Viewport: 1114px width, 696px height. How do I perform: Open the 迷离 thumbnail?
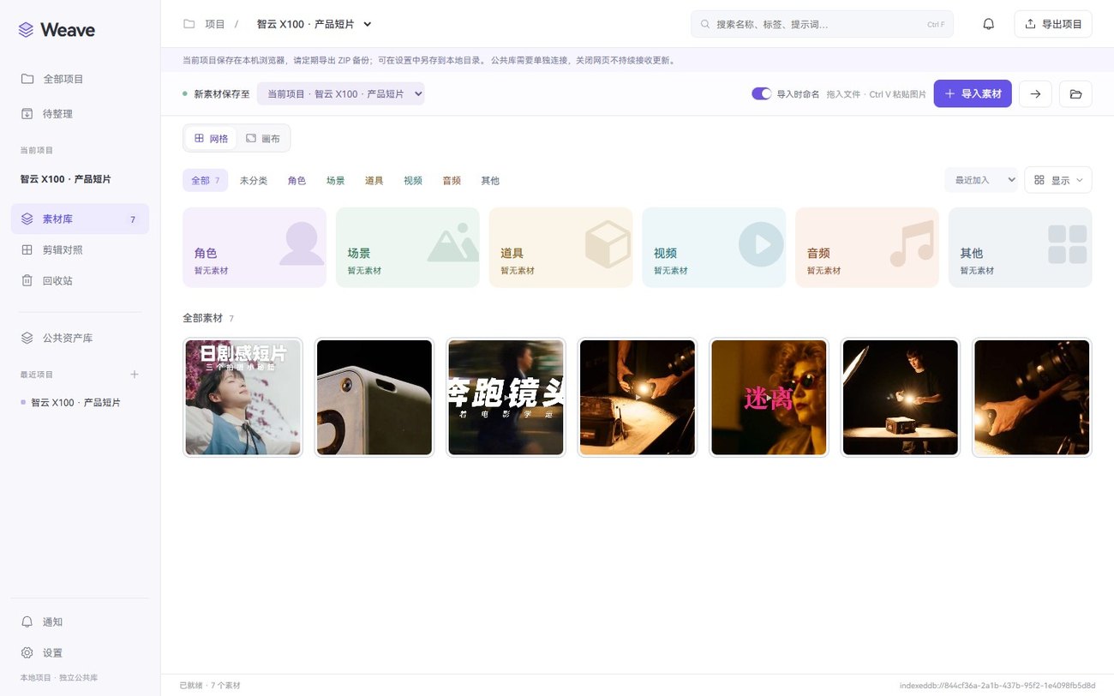point(769,397)
